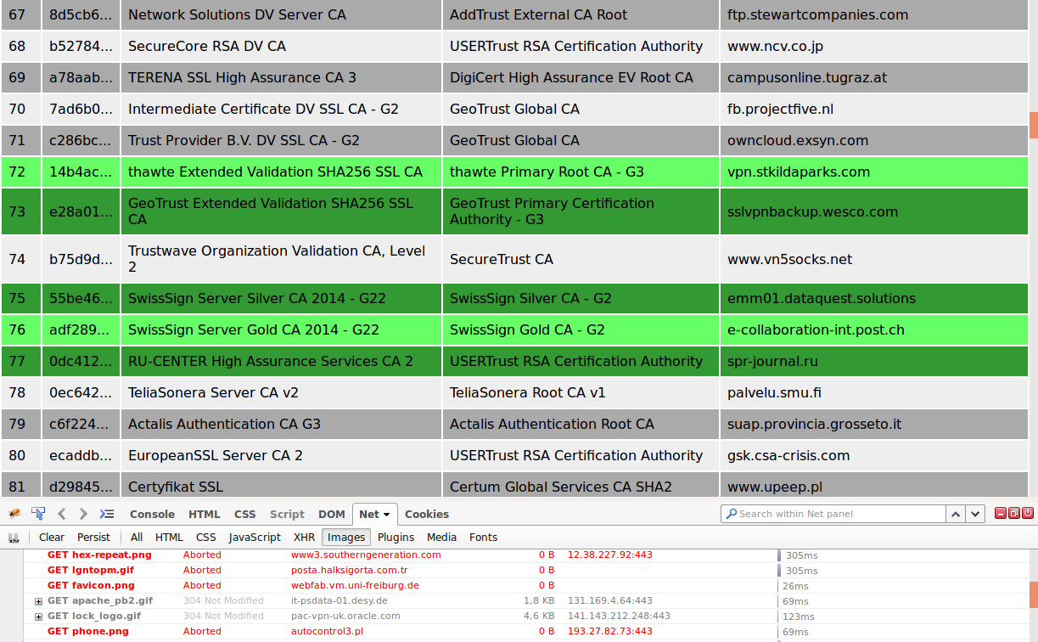The width and height of the screenshot is (1038, 642).
Task: Deactivate Firebug with the power icon
Action: click(1028, 513)
